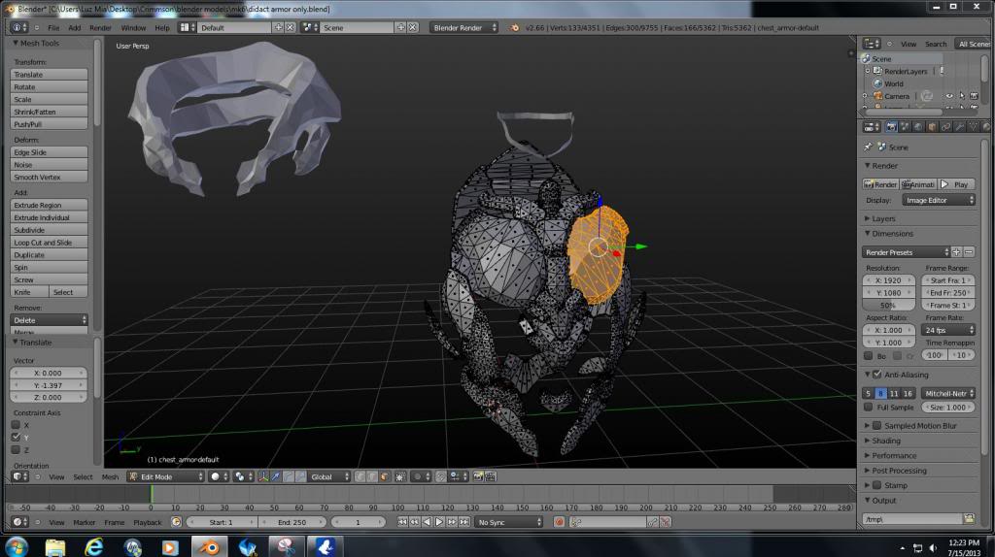This screenshot has width=995, height=557.
Task: Toggle limit selection to visible icon
Action: click(399, 476)
